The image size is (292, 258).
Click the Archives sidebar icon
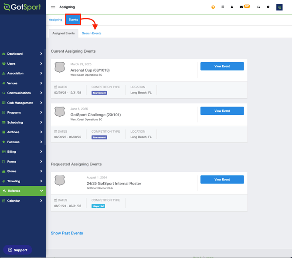click(4, 132)
